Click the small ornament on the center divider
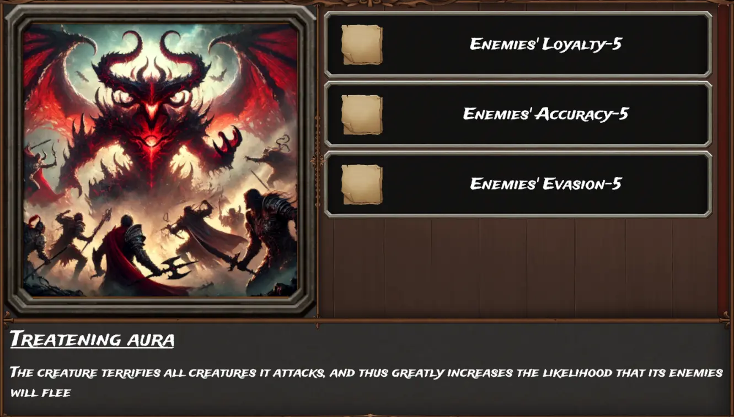734x417 pixels. click(317, 161)
